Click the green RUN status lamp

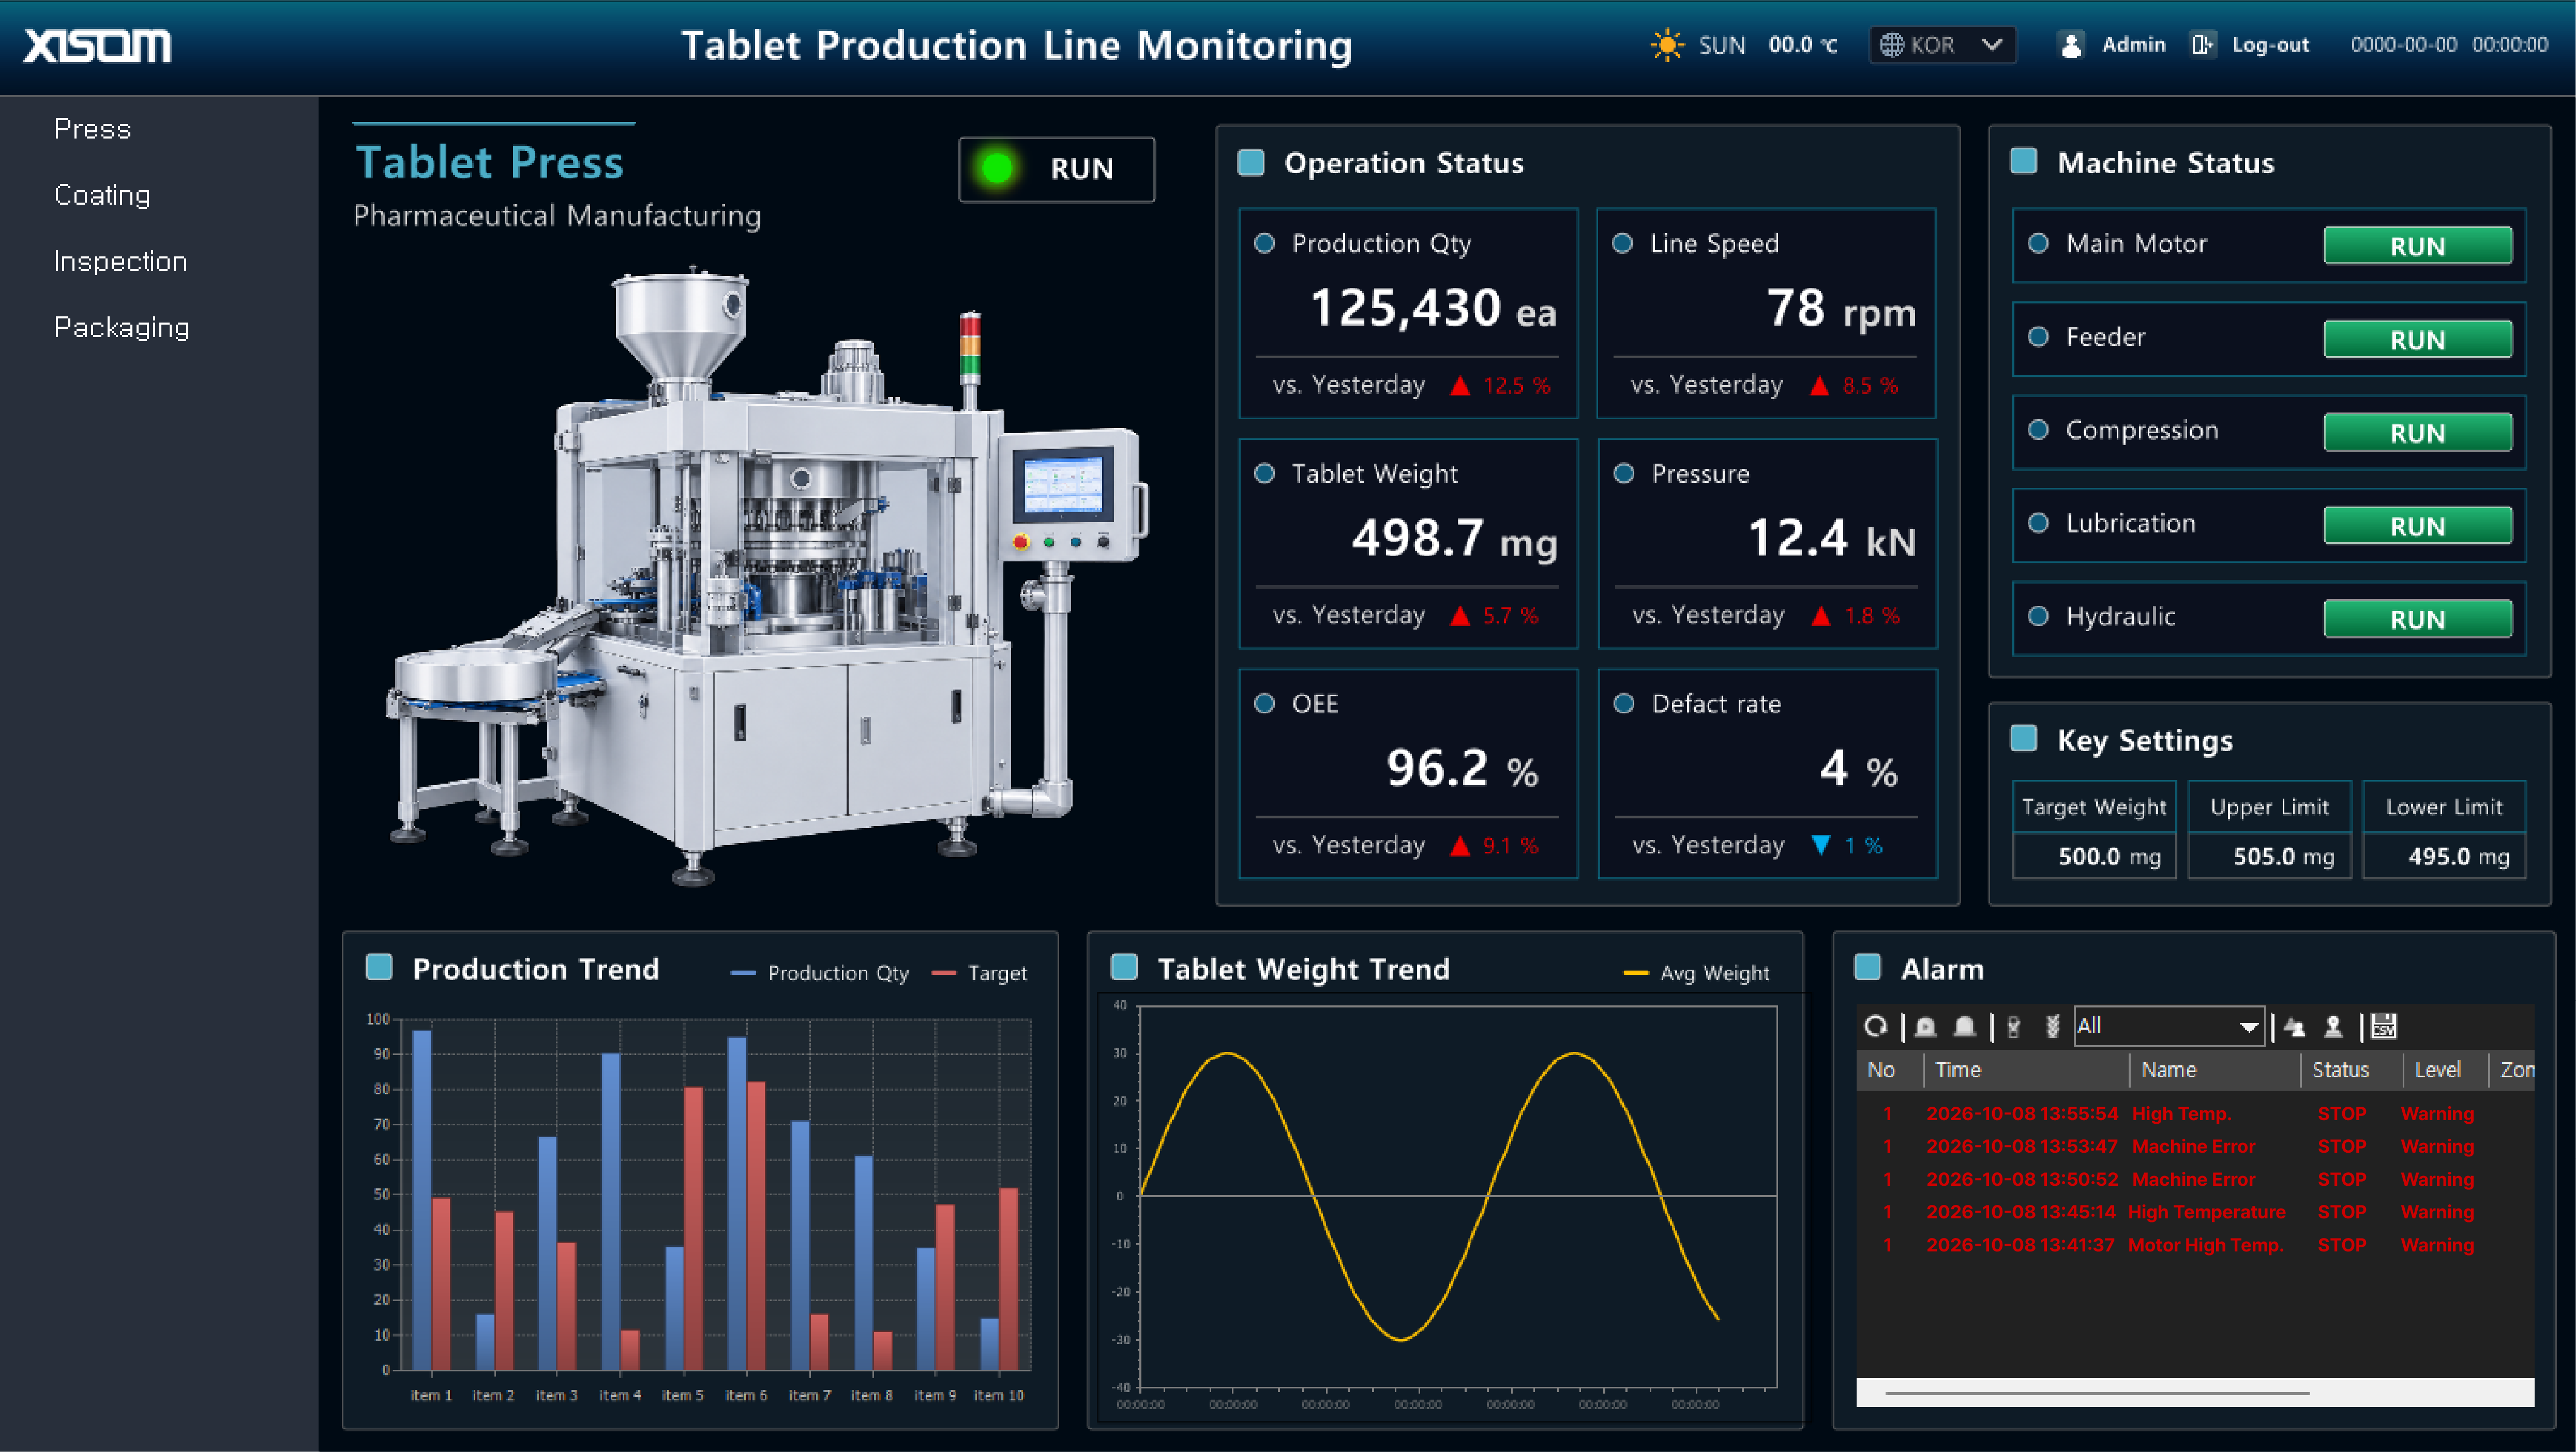tap(997, 168)
